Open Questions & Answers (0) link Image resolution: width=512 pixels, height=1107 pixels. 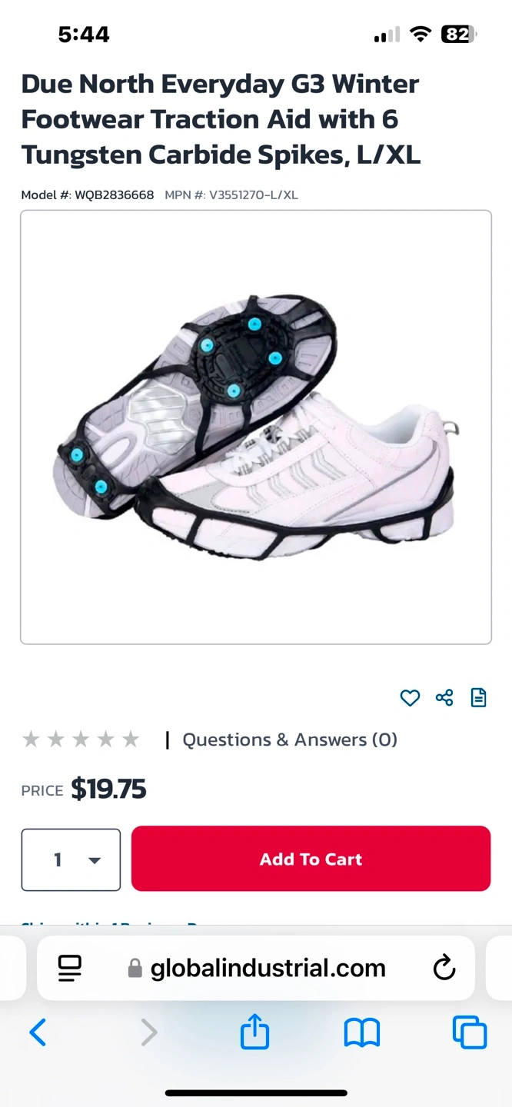point(290,740)
